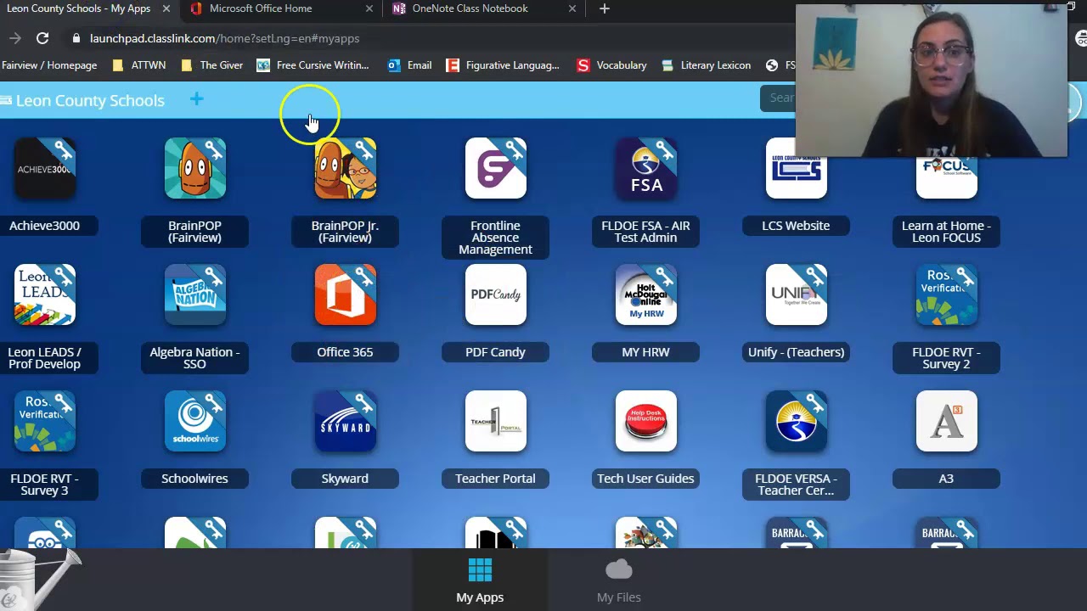The image size is (1087, 611).
Task: Open the ATTWN bookmark folder
Action: click(x=139, y=65)
